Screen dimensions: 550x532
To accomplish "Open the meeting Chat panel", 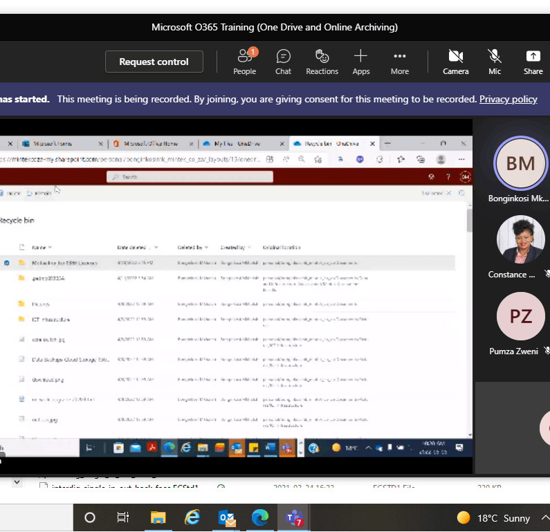I will pyautogui.click(x=283, y=62).
